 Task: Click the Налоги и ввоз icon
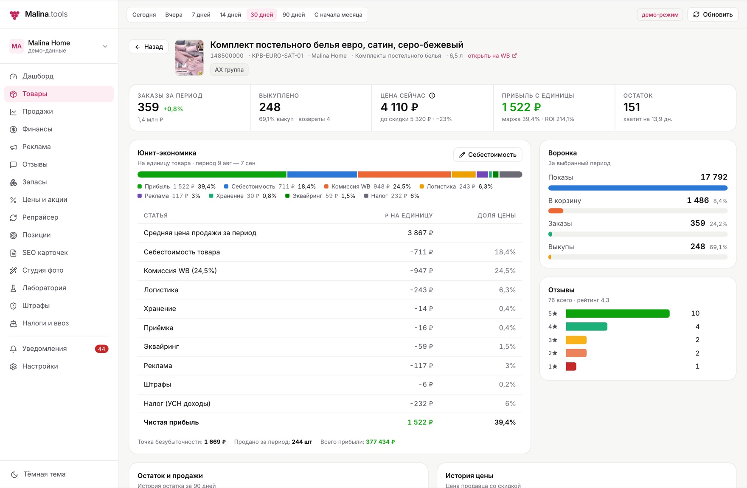coord(14,323)
